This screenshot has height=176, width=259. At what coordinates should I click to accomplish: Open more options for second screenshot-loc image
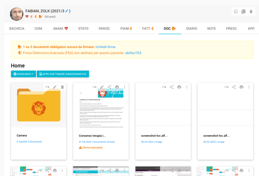pyautogui.click(x=249, y=87)
